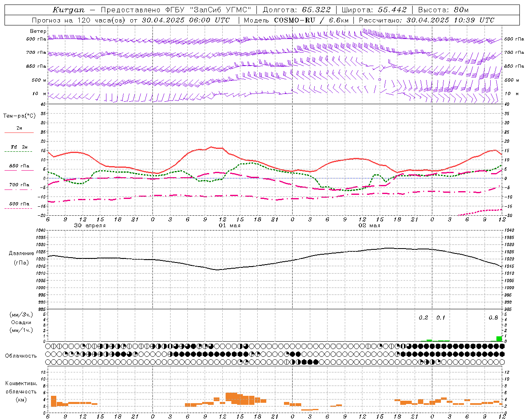Click the red '2м' temperature legend line

(19, 132)
